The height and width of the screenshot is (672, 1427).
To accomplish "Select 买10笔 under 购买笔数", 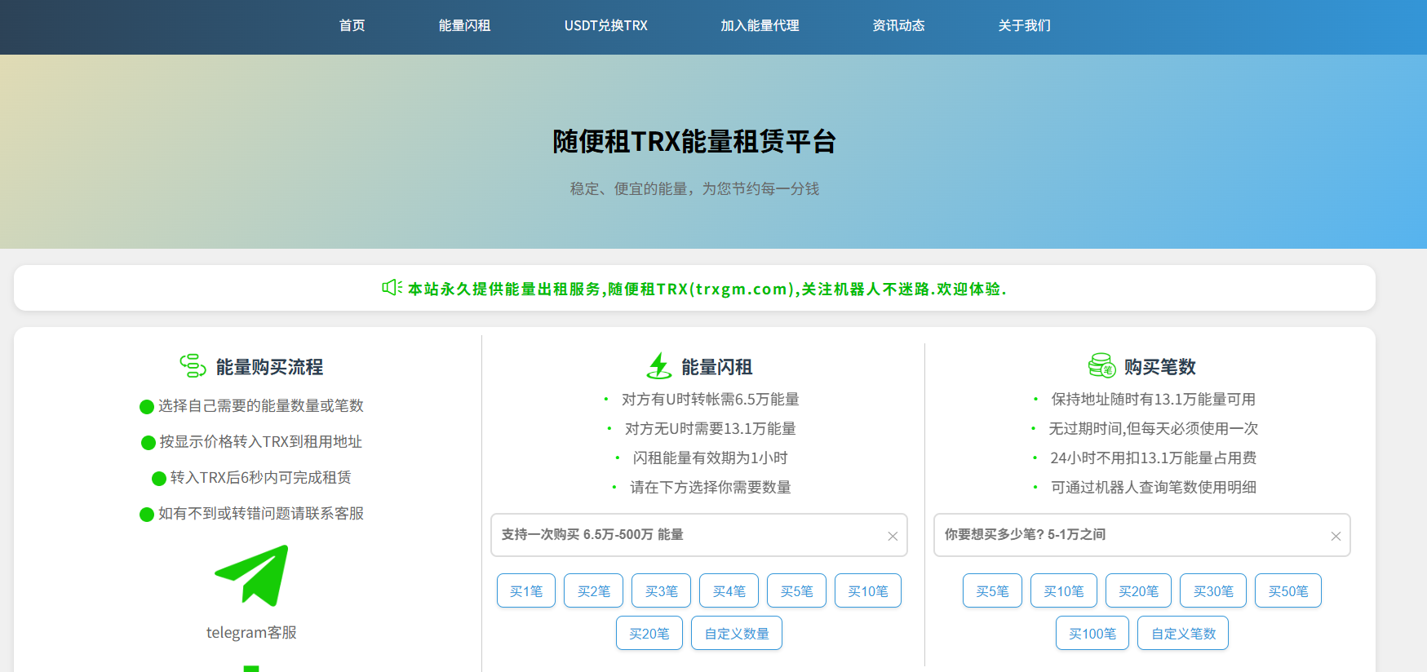I will [x=1064, y=591].
